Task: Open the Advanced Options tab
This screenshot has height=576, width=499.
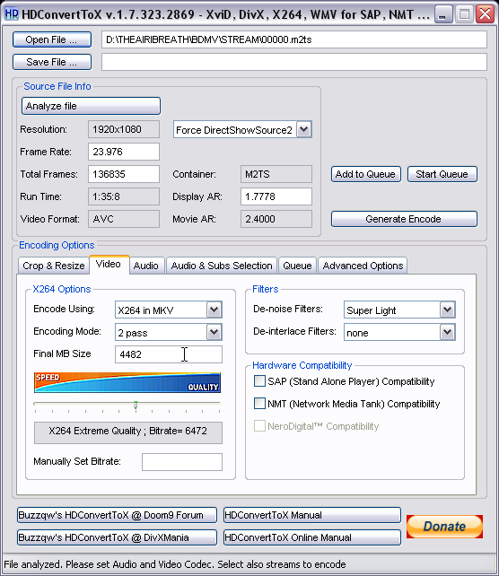Action: coord(363,266)
